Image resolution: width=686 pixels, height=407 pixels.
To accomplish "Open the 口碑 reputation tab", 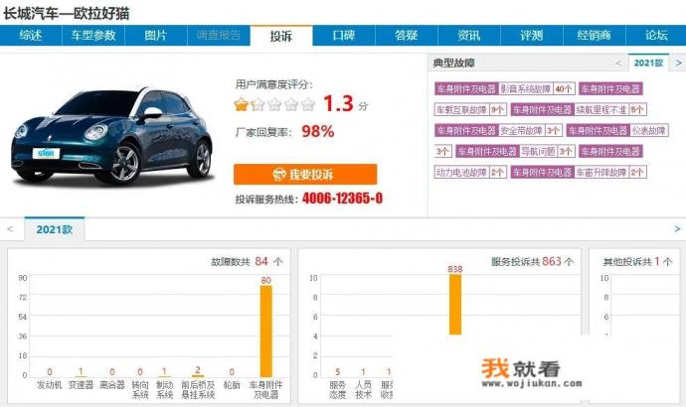I will pos(343,36).
